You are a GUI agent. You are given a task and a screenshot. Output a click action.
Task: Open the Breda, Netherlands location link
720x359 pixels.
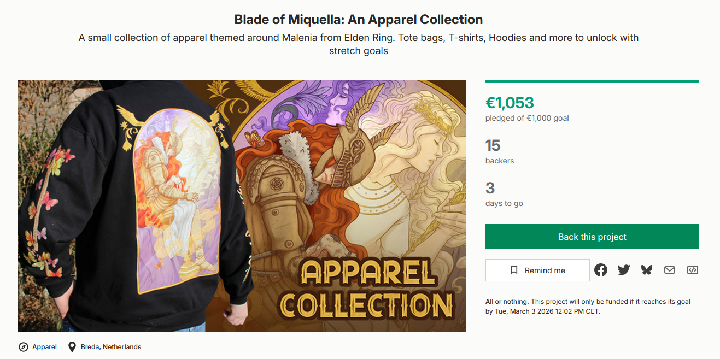coord(111,347)
